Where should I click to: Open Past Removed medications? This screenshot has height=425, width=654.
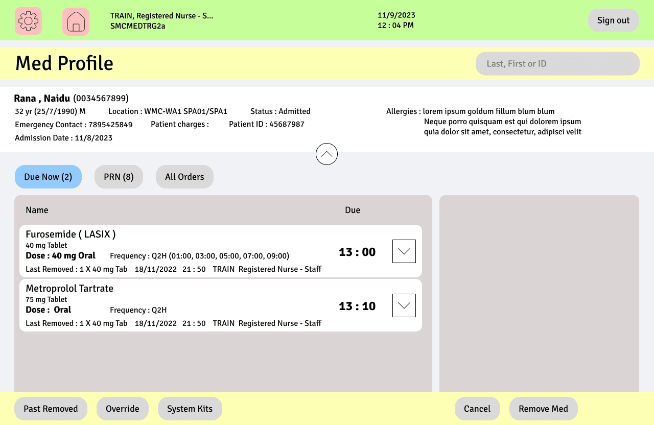click(51, 409)
